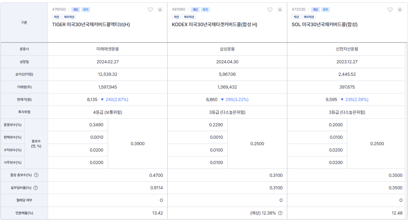Select listing date 2024.04.30

tap(227, 62)
